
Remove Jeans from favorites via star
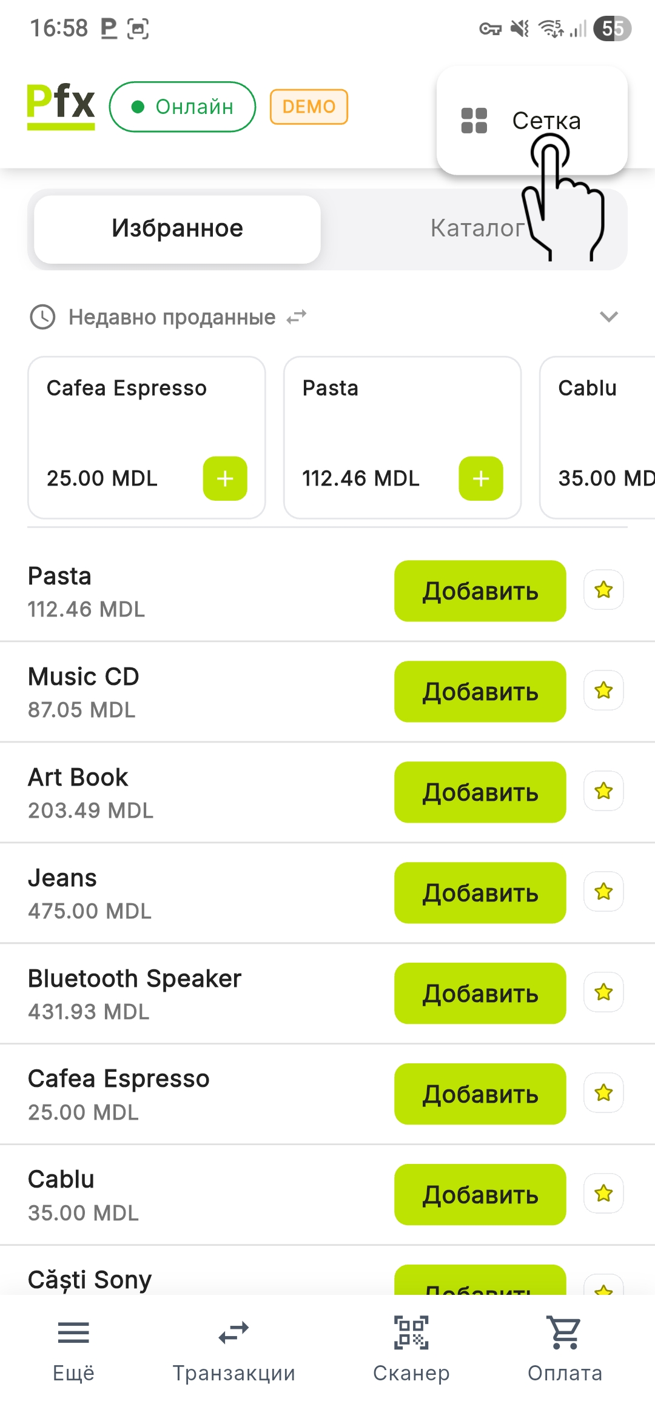coord(603,892)
